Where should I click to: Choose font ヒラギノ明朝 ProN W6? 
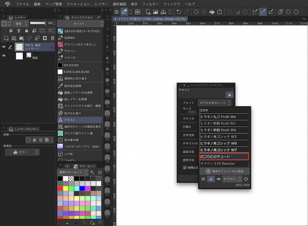(x=224, y=130)
